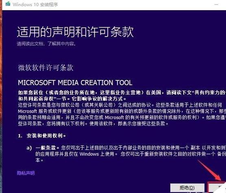Click the Windows 10 setup title bar icon
The image size is (226, 193).
coord(8,4)
